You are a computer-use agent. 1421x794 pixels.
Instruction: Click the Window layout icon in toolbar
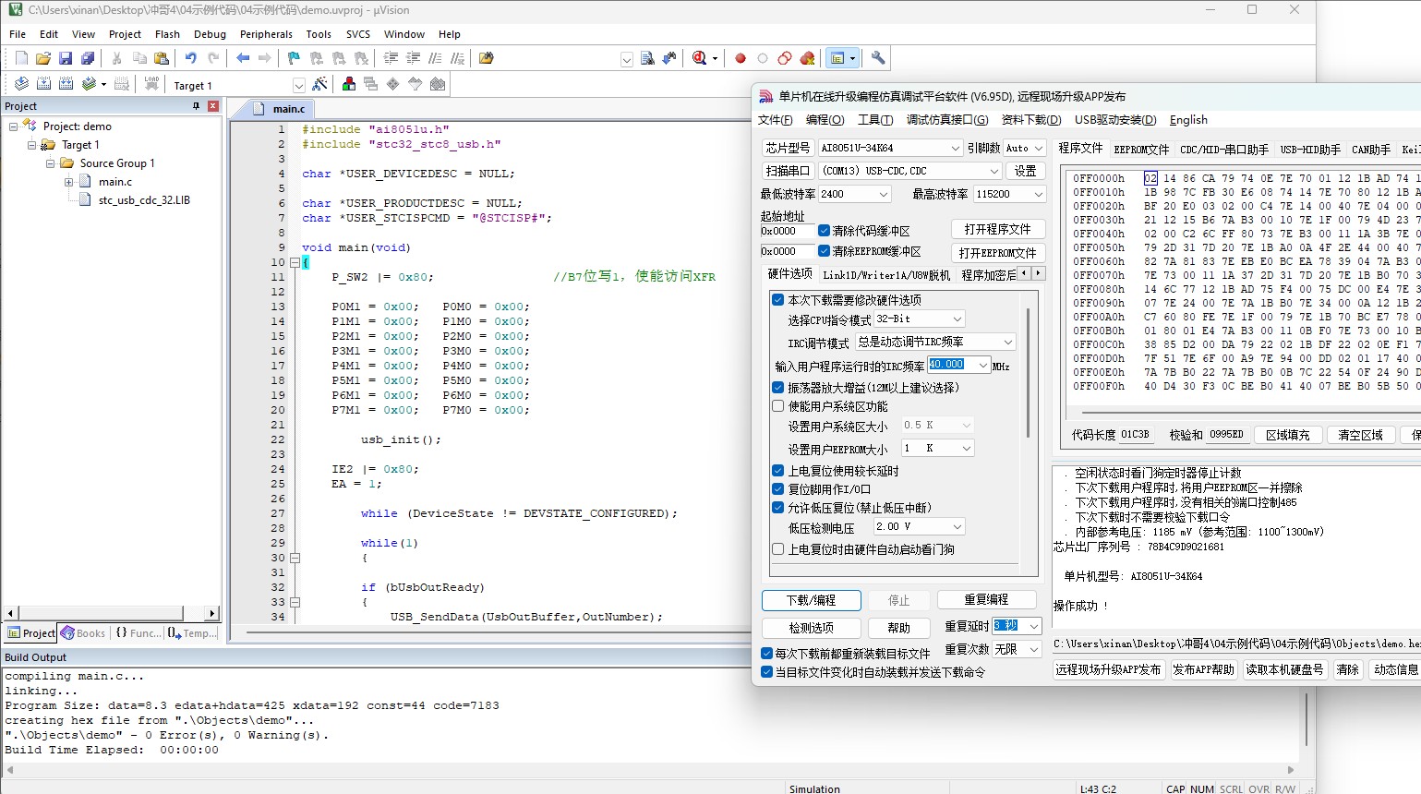coord(837,58)
